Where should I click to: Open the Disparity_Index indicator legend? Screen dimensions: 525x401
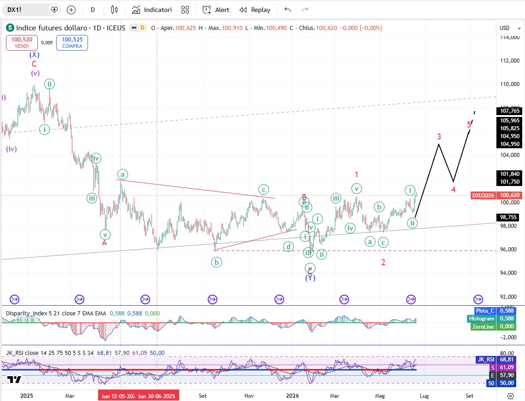[56, 314]
